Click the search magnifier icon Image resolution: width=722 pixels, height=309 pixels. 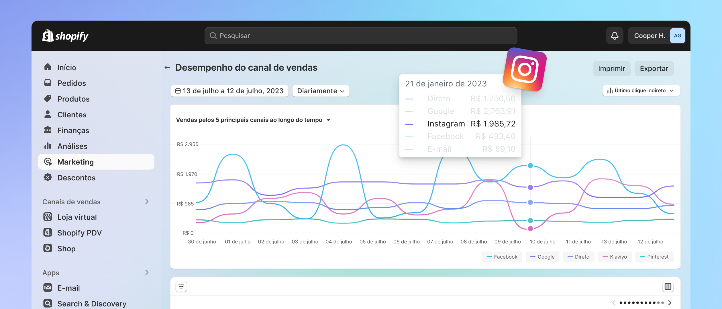pyautogui.click(x=213, y=35)
